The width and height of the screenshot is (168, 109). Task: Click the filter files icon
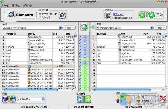pyautogui.click(x=108, y=16)
